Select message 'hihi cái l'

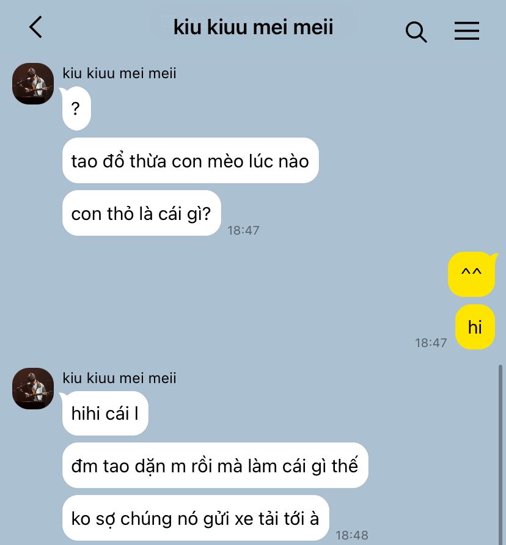coord(105,413)
